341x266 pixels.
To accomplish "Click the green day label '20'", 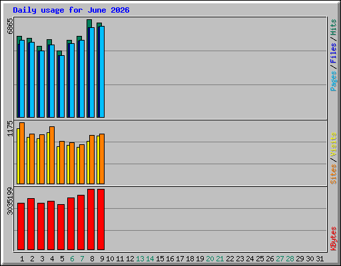I will click(x=210, y=259).
